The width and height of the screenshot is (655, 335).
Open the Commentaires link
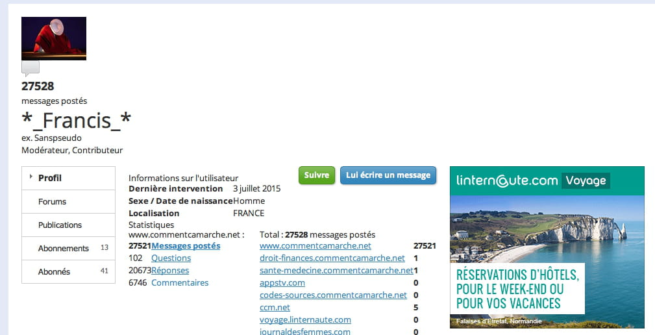click(180, 283)
